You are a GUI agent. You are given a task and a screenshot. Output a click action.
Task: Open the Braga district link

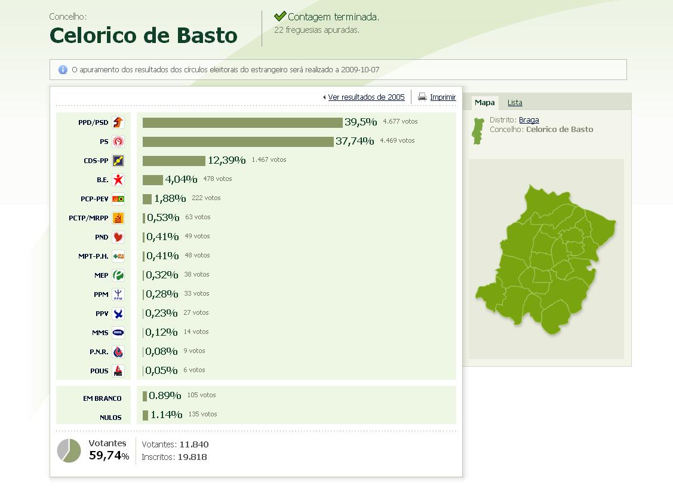[529, 119]
